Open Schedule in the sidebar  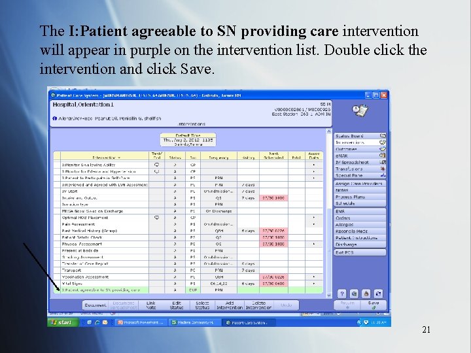click(360, 203)
